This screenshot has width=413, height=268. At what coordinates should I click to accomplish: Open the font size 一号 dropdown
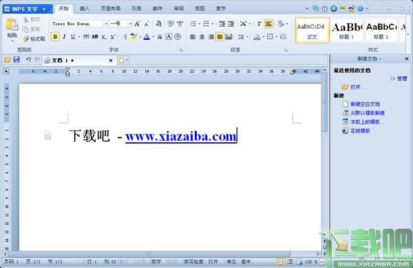tap(130, 24)
